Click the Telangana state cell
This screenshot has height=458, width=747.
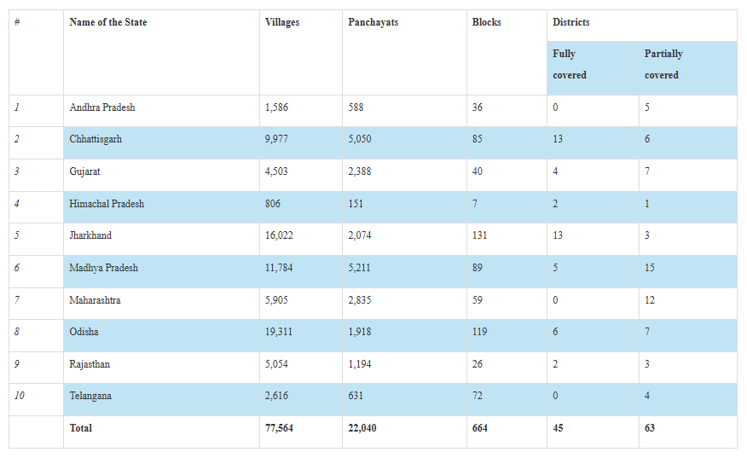pos(90,396)
